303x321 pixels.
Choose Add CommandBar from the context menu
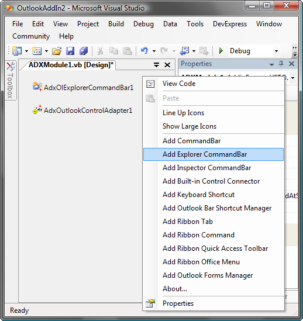point(214,141)
